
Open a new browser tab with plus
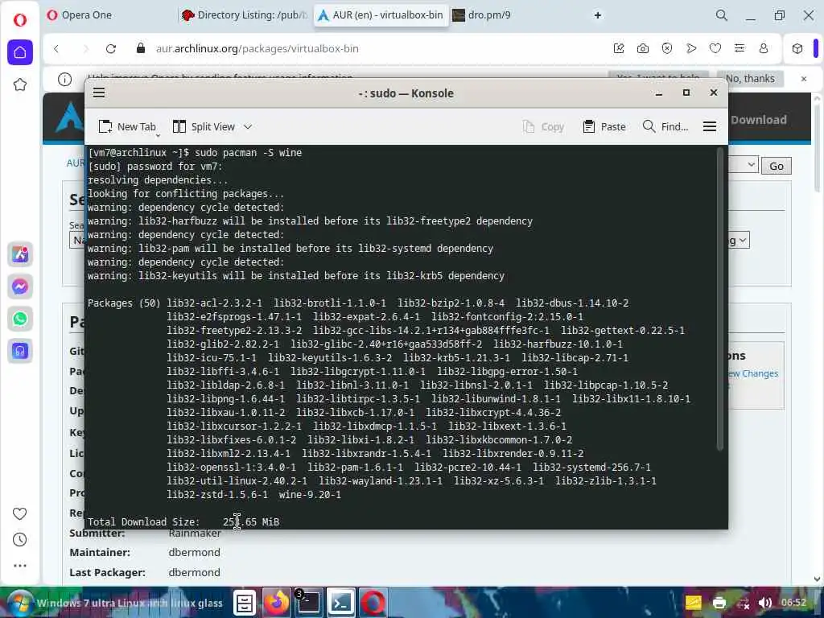tap(598, 15)
